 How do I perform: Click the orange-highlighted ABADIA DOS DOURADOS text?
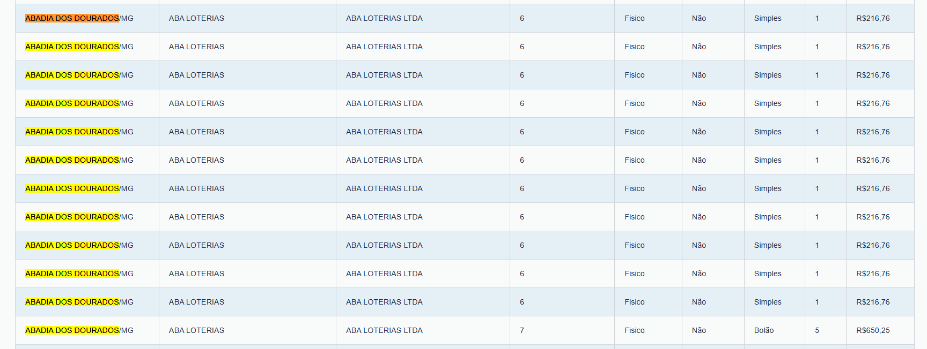(72, 18)
